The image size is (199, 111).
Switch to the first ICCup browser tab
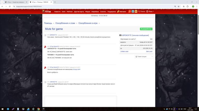tap(16, 2)
